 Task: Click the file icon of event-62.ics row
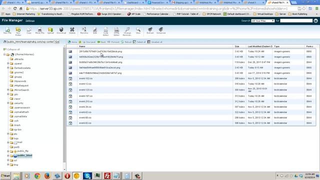[x=70, y=112]
